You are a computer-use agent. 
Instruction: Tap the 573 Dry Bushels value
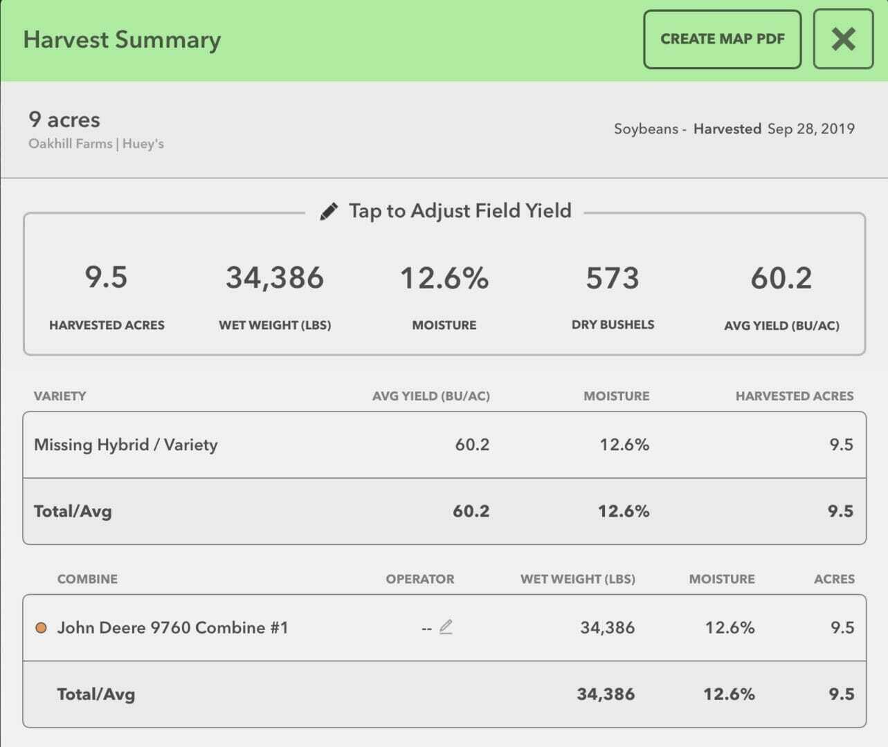[x=613, y=278]
